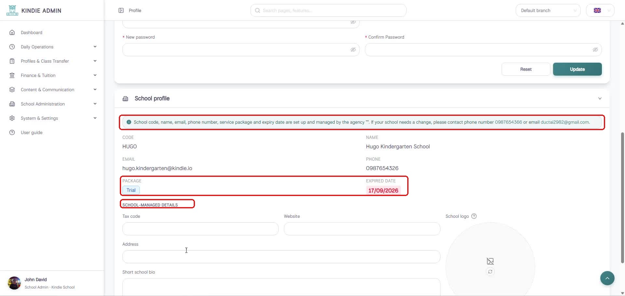Viewport: 625px width, 296px height.
Task: Click the Reset button
Action: tap(526, 69)
